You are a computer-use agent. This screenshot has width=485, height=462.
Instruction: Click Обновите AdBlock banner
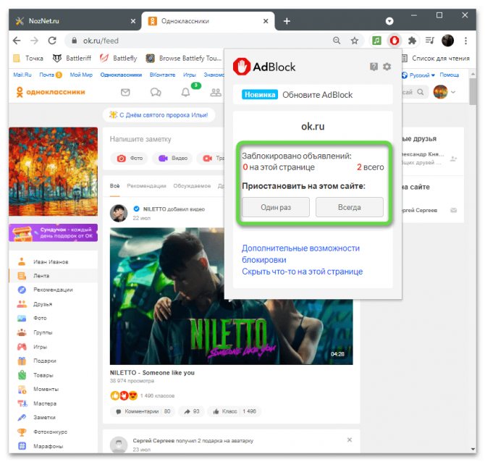click(313, 95)
